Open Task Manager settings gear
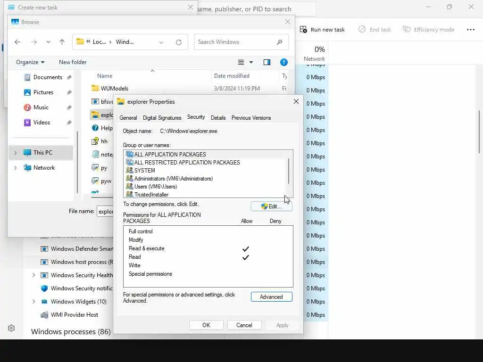Image resolution: width=483 pixels, height=362 pixels. tap(11, 328)
